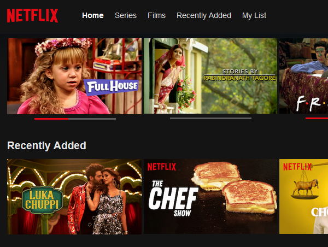Click the Recently Added row heading

[x=46, y=145]
